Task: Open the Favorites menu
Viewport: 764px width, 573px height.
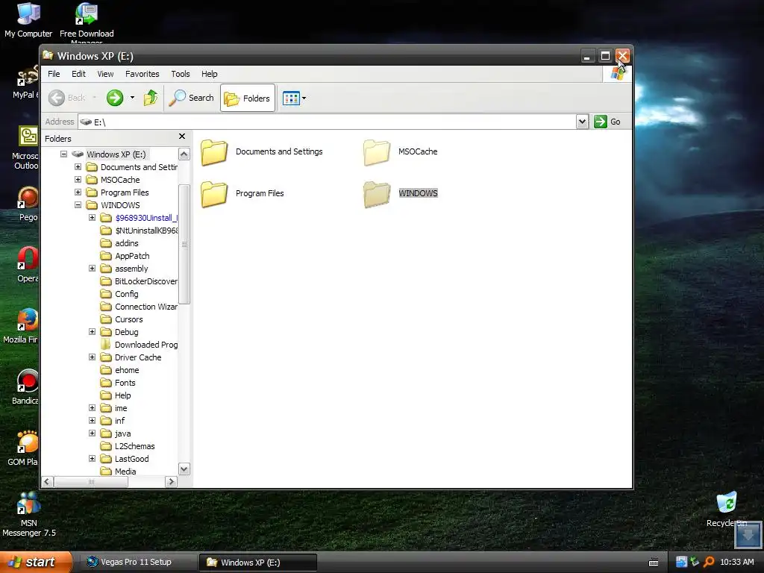Action: 143,74
